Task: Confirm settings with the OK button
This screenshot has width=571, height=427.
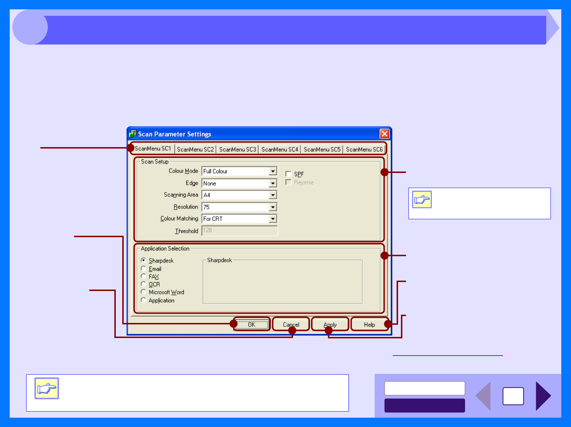Action: pyautogui.click(x=251, y=324)
